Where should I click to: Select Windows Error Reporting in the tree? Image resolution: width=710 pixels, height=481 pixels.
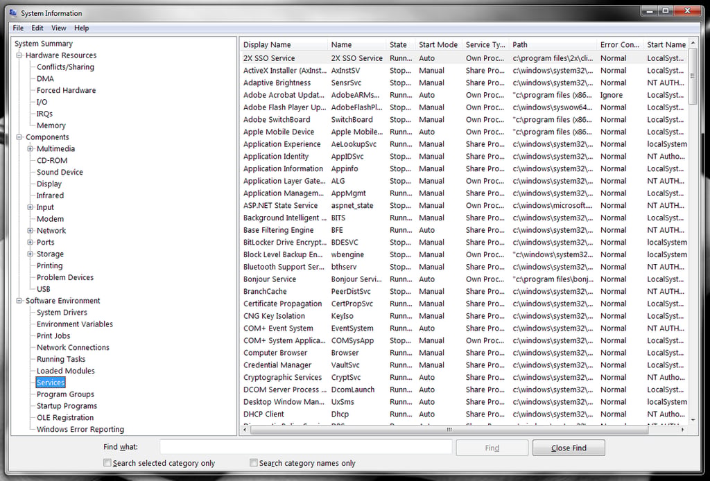80,429
